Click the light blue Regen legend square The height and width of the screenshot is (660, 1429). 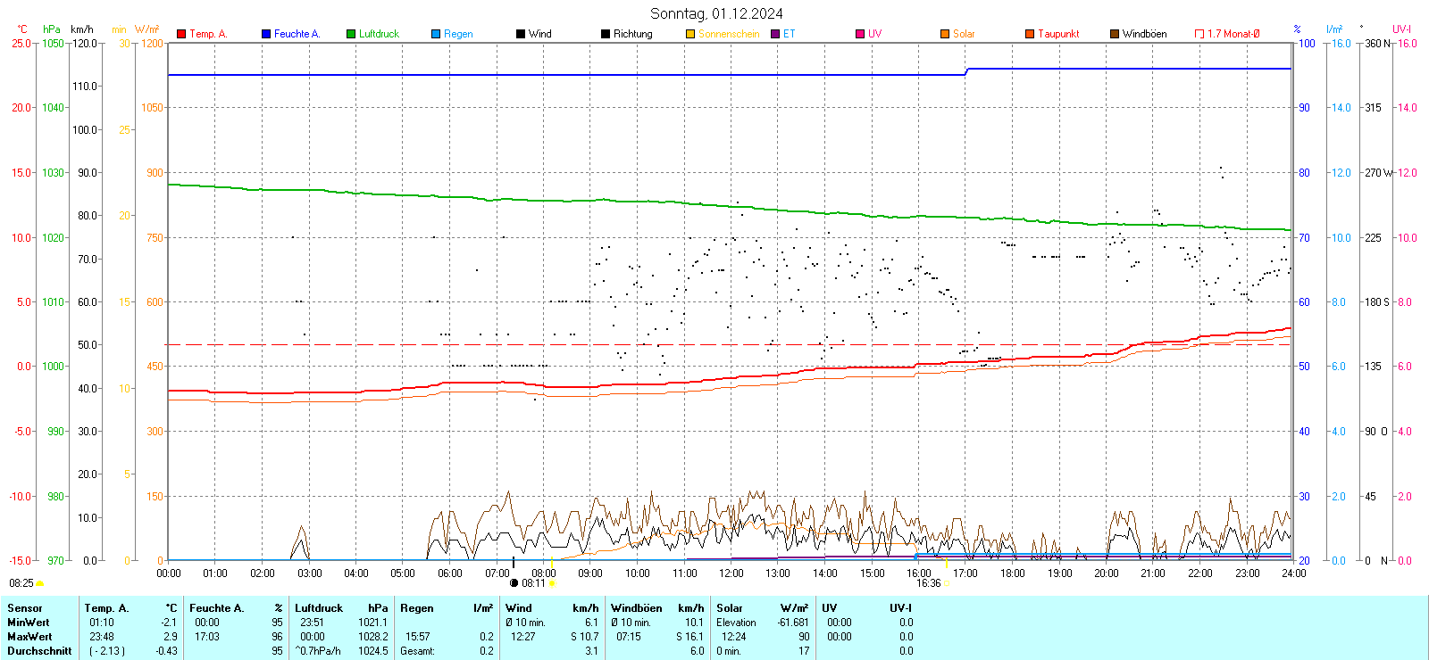[x=436, y=34]
